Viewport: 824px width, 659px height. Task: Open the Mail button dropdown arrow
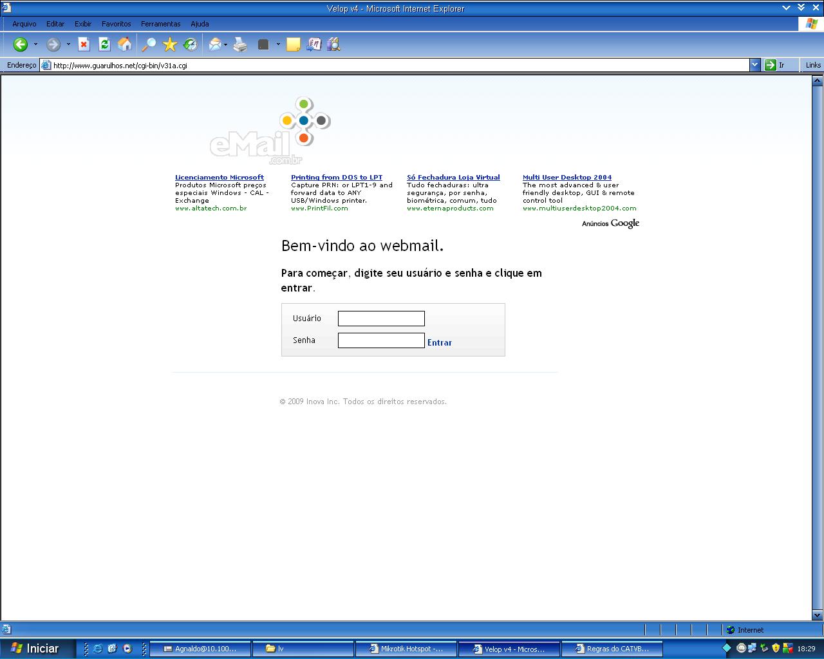coord(225,44)
